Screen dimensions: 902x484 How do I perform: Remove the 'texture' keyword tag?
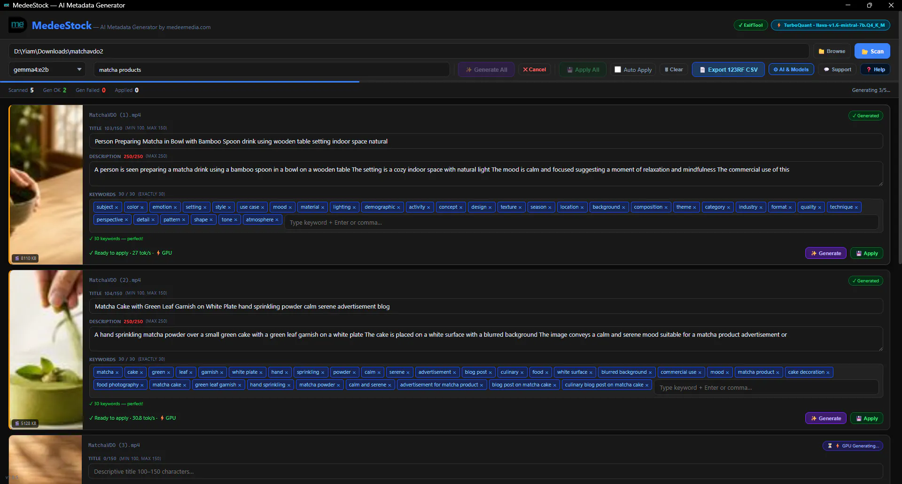click(x=520, y=207)
